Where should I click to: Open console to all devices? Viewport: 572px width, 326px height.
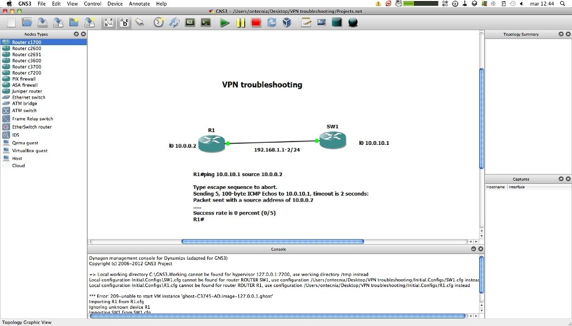(x=206, y=22)
